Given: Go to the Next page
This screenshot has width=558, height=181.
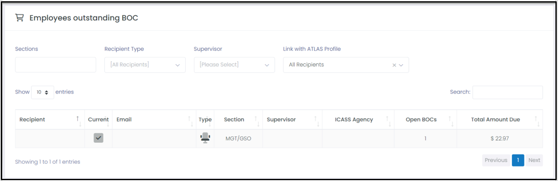Looking at the screenshot, I should click(534, 160).
